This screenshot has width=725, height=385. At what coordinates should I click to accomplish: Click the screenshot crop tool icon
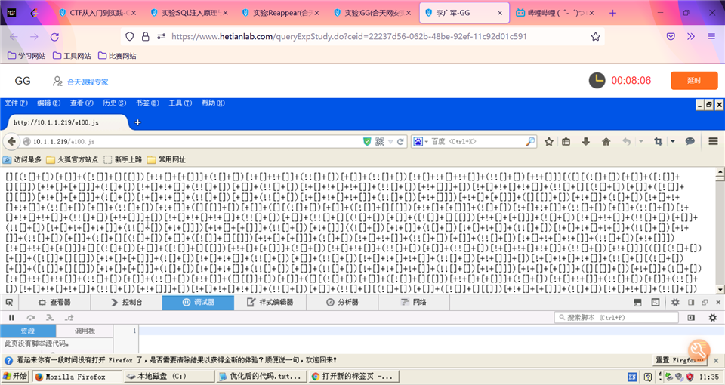point(659,141)
